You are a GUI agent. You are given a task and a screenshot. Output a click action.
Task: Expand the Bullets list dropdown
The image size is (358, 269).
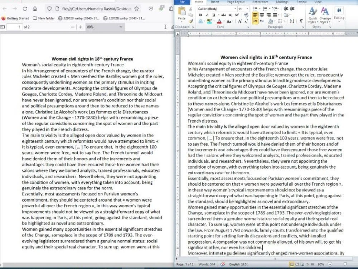(259, 9)
